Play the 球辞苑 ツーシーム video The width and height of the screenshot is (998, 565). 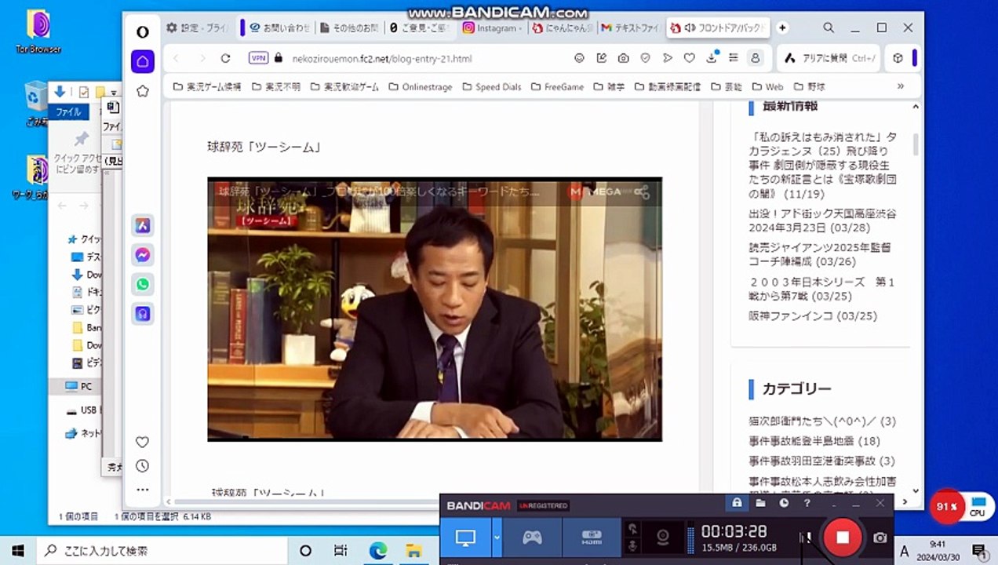click(435, 309)
